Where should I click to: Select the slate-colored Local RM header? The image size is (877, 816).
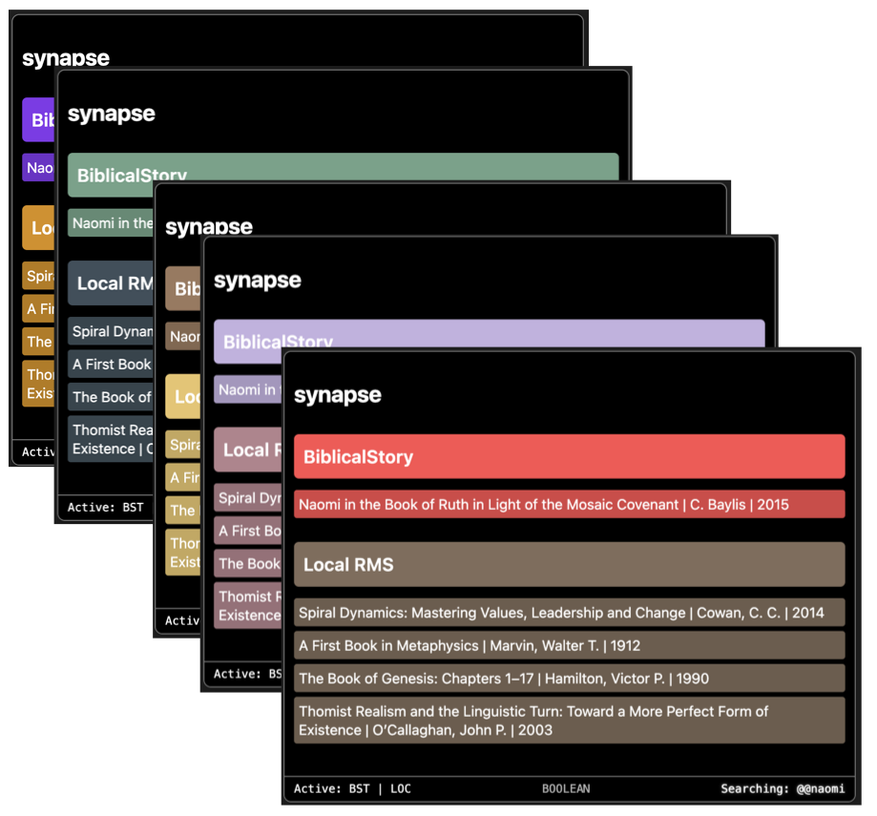coord(111,282)
